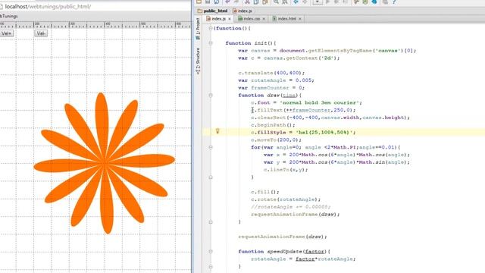Click the c.rotate(rotateAngle) line
485x273 pixels.
pos(286,199)
